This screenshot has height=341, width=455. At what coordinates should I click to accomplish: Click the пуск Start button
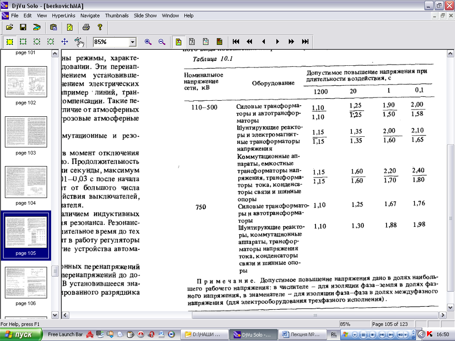click(21, 335)
